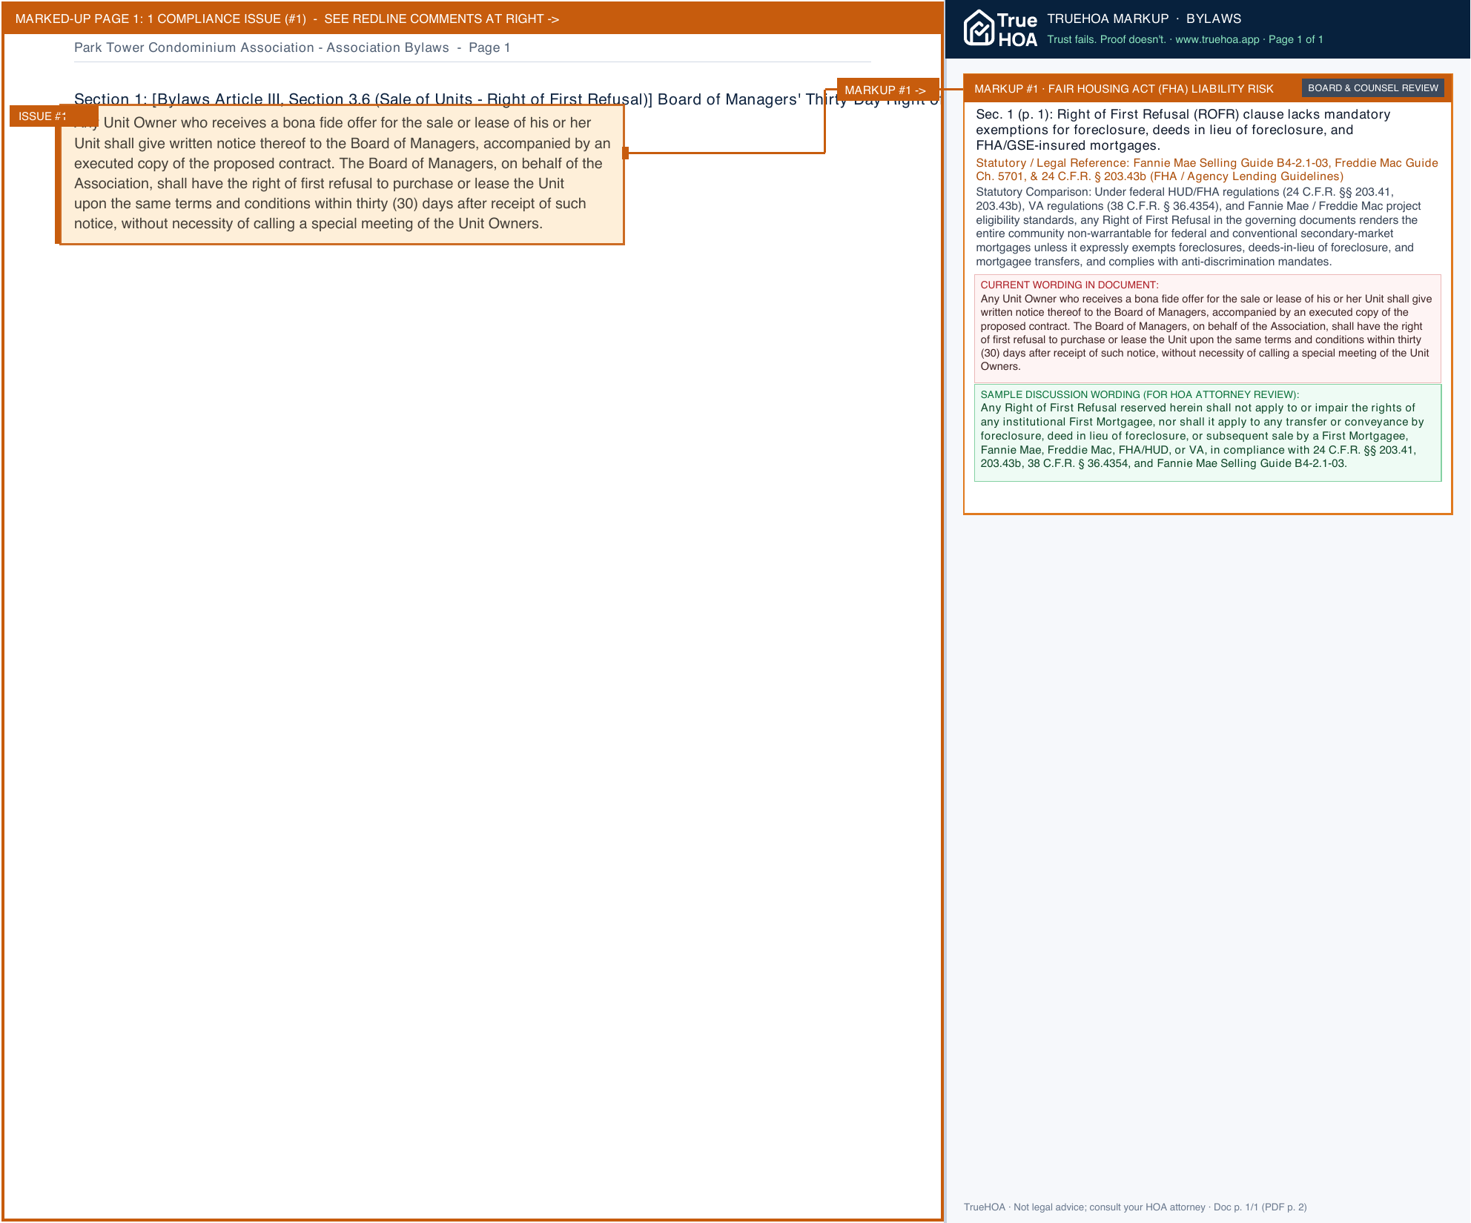Click the CURRENT WORDING IN DOCUMENT box
The height and width of the screenshot is (1223, 1471).
click(x=1207, y=328)
